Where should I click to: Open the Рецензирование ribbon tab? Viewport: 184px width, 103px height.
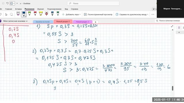(x=54, y=9)
